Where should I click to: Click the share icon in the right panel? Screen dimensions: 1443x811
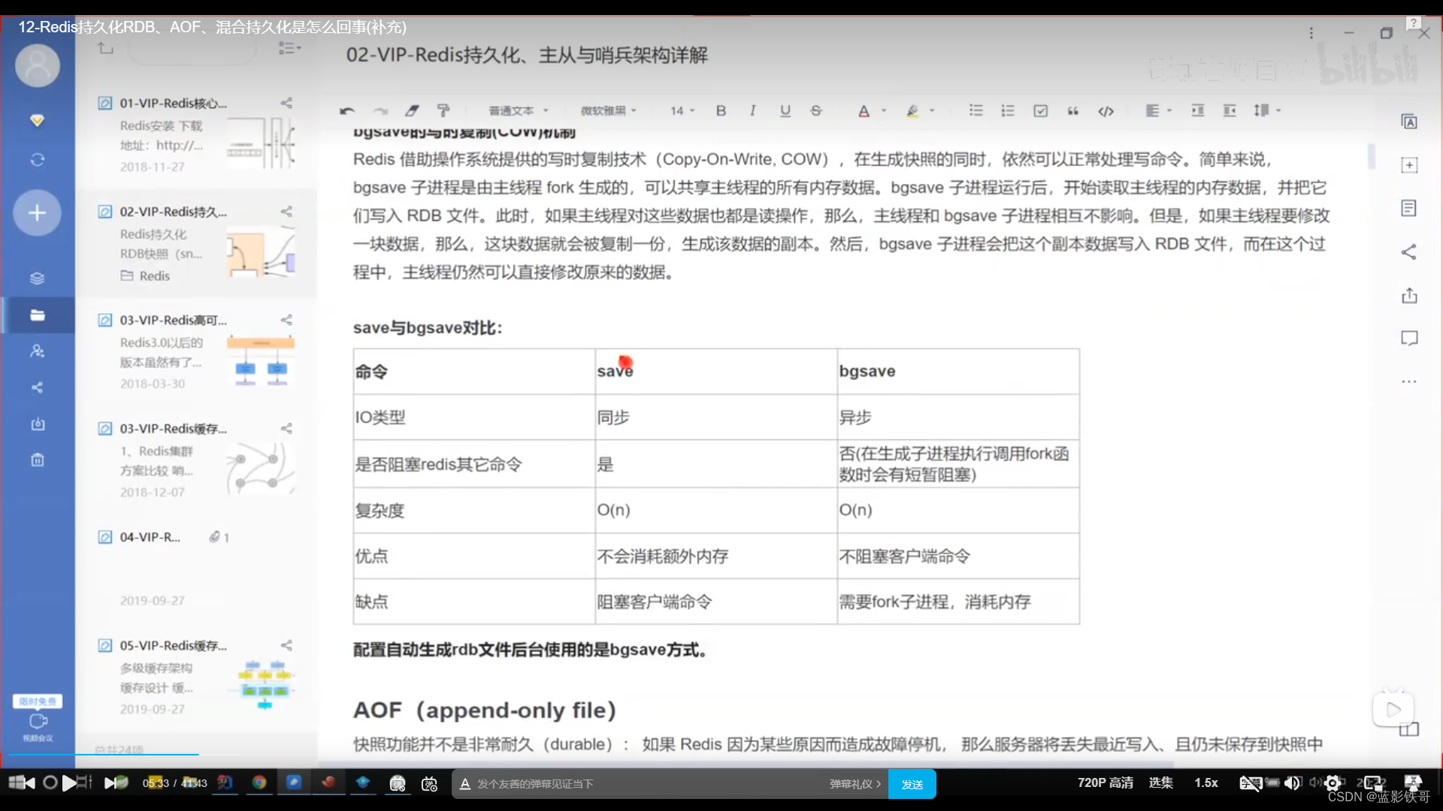pyautogui.click(x=1409, y=252)
